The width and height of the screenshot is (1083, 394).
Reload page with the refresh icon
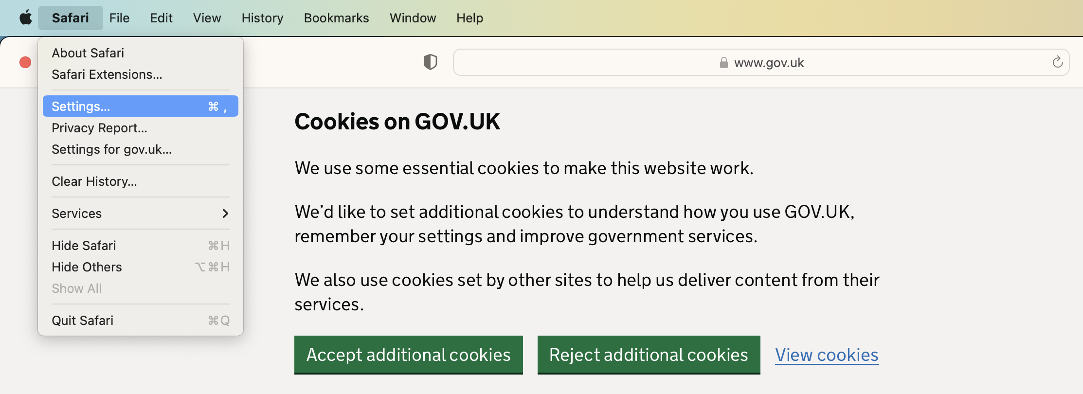(x=1057, y=62)
